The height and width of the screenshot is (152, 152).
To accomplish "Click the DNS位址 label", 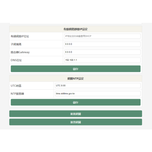I will (x=16, y=60).
